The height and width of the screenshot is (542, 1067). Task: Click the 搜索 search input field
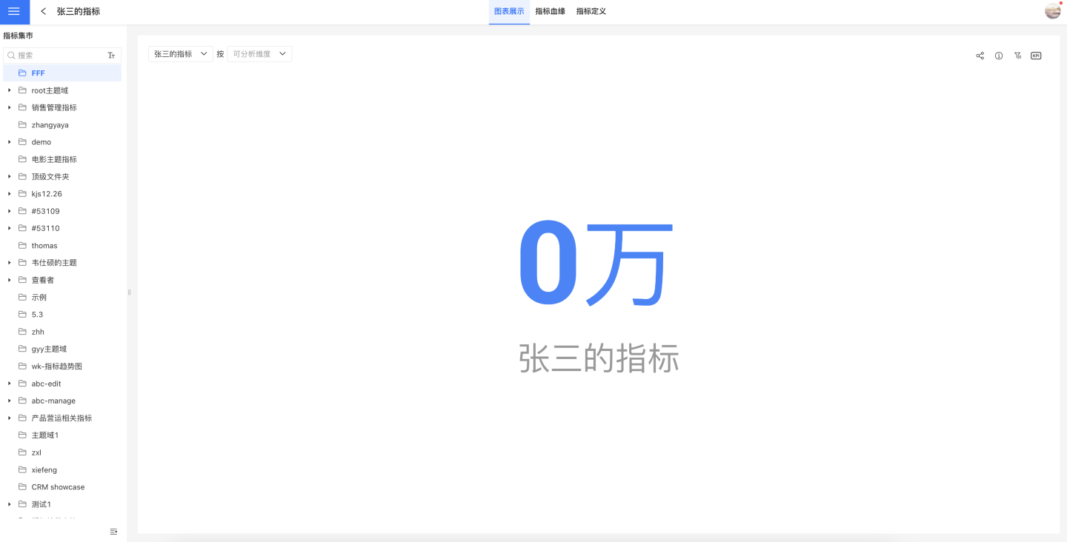tap(59, 56)
